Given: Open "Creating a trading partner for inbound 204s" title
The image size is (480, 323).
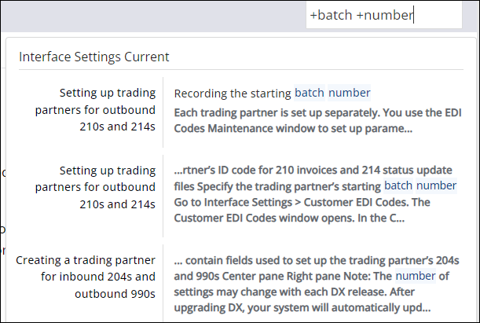Looking at the screenshot, I should tap(86, 277).
